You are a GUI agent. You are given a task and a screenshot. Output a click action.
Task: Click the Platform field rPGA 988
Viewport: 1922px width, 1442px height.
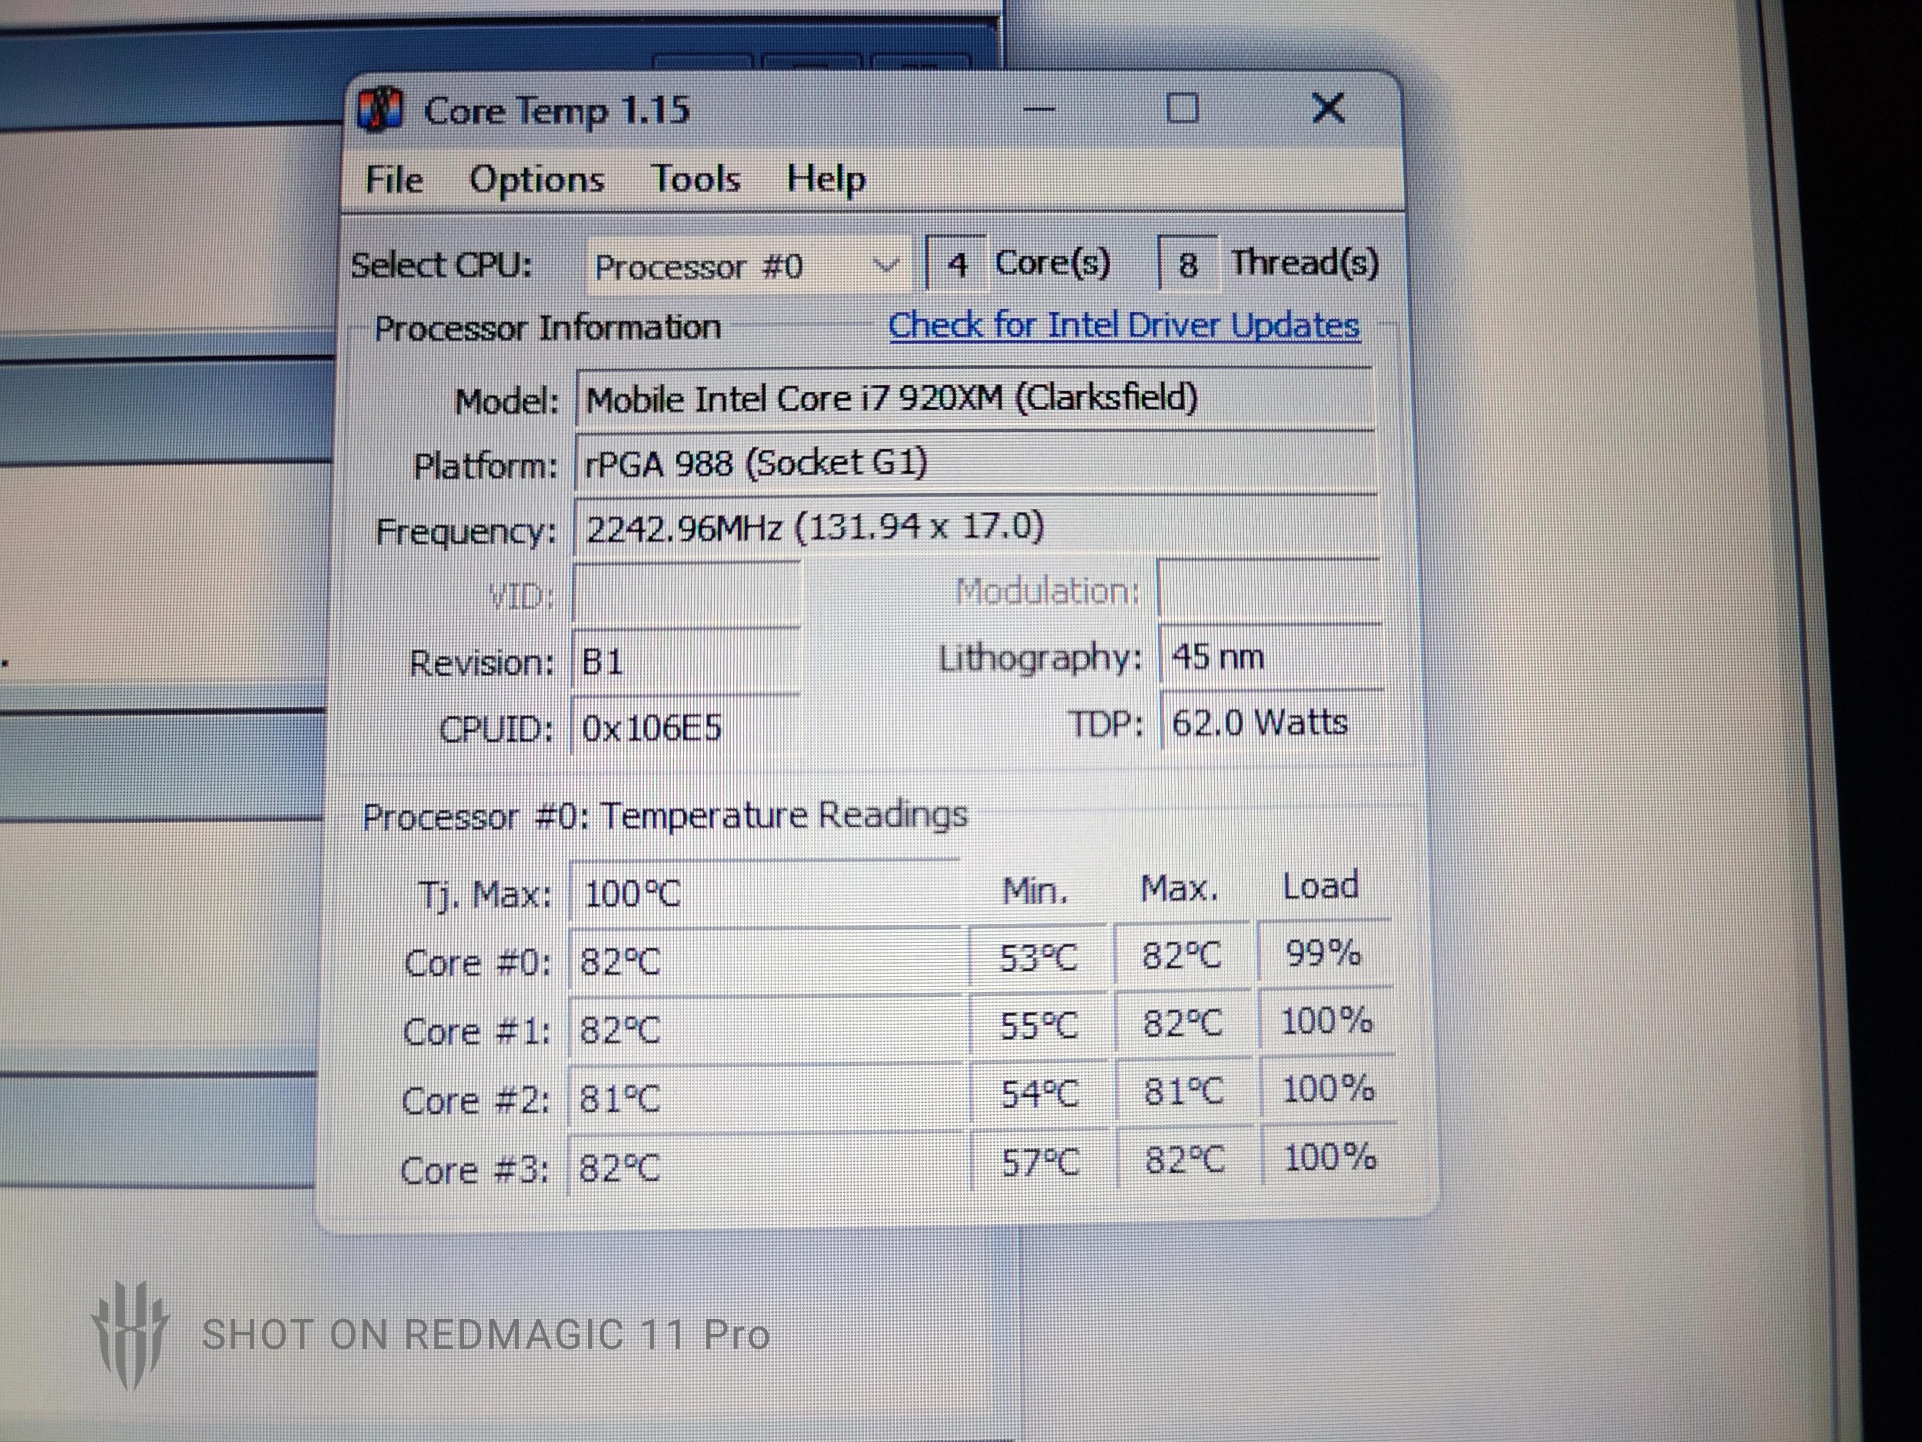(x=973, y=463)
